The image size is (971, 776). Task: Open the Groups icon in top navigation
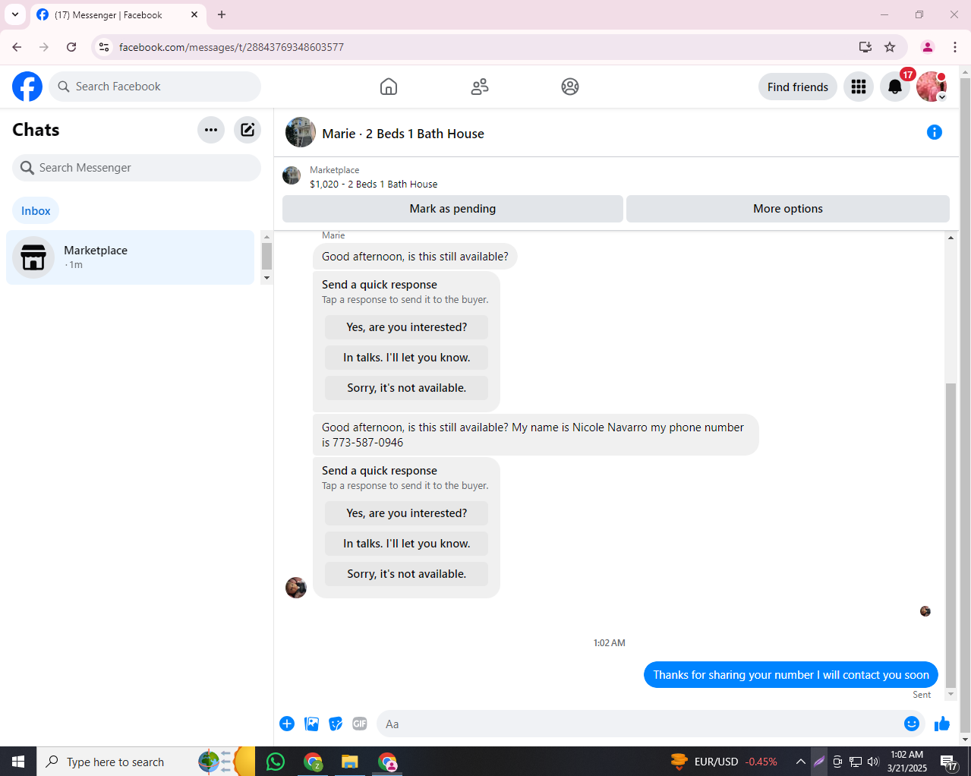(x=570, y=87)
